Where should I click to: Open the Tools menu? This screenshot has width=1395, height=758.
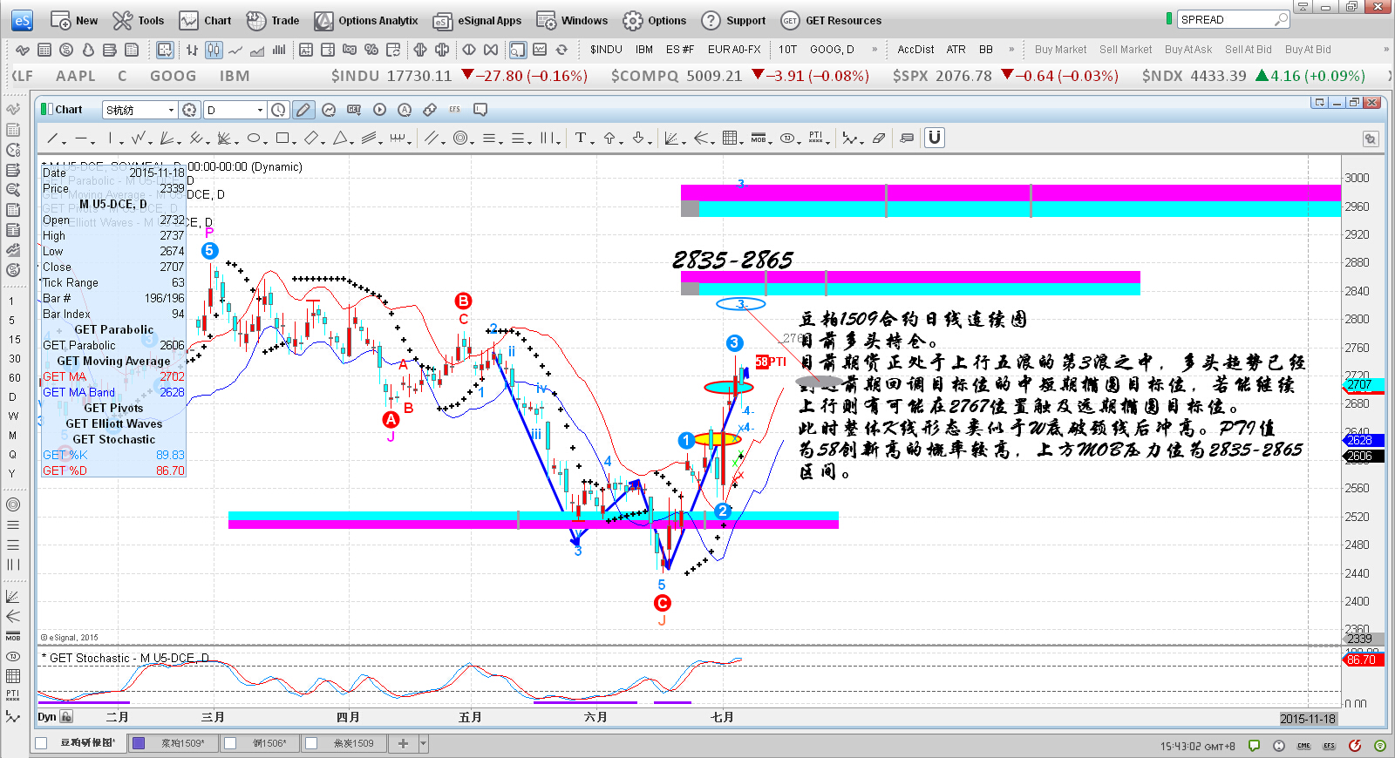coord(139,20)
